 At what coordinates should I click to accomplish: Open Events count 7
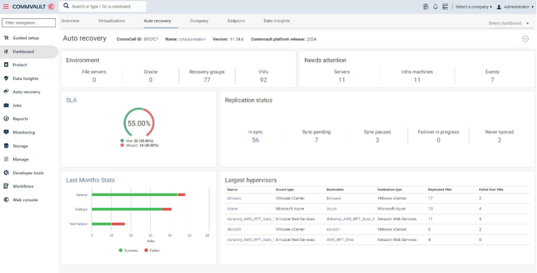click(492, 80)
